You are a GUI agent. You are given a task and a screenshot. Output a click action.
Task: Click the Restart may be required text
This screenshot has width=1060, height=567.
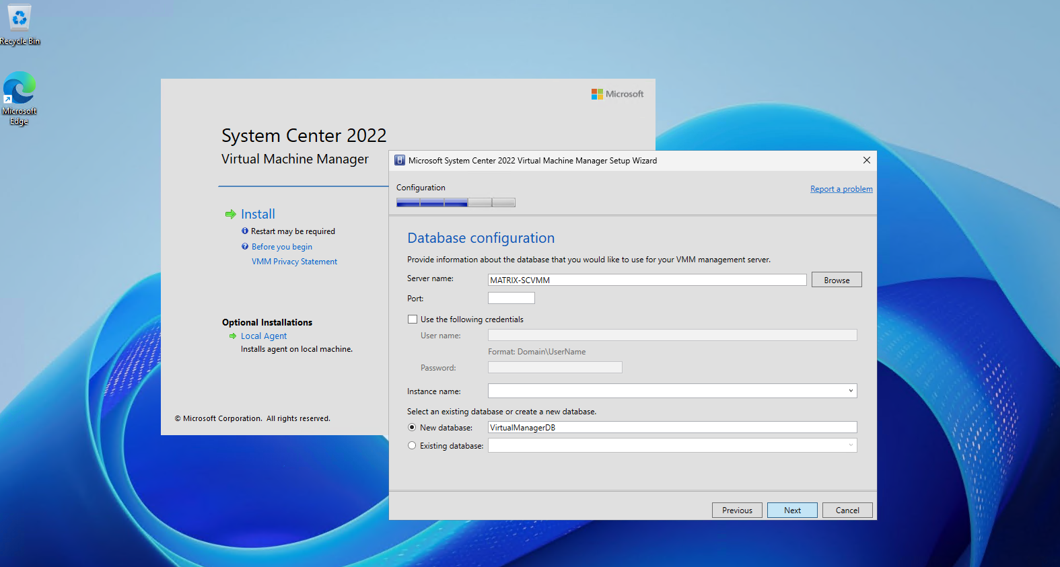[x=293, y=231]
